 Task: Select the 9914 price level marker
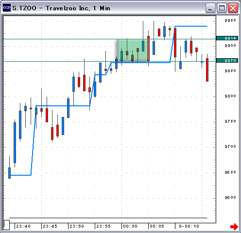click(227, 38)
